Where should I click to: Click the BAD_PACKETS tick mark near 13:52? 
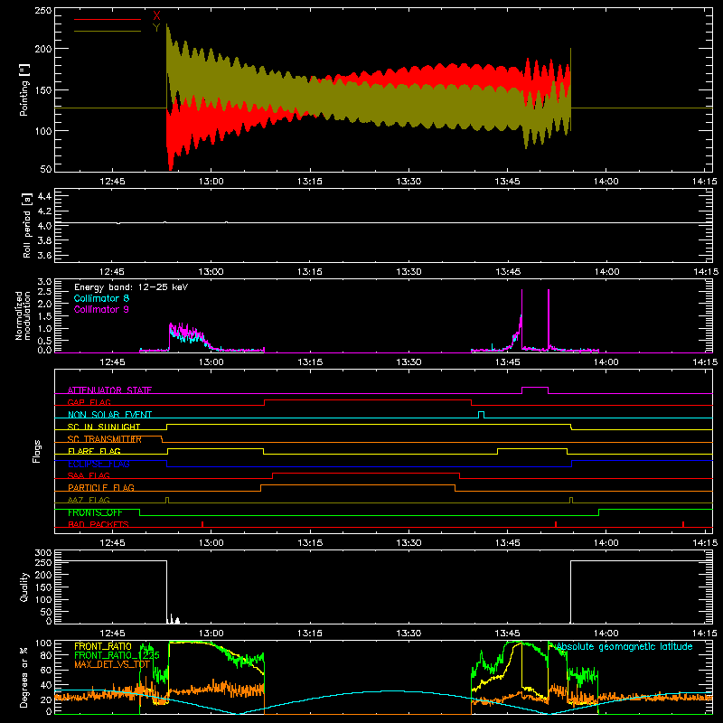[556, 524]
